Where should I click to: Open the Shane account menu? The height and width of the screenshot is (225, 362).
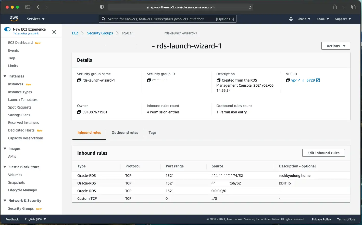(304, 19)
